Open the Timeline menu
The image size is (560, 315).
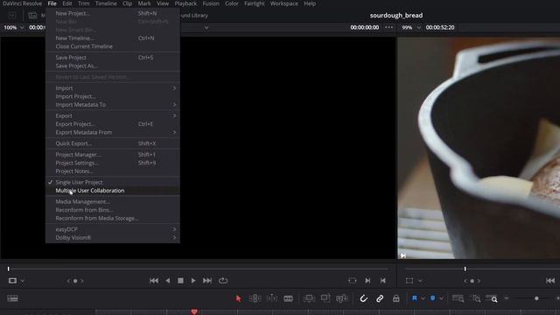[x=106, y=3]
